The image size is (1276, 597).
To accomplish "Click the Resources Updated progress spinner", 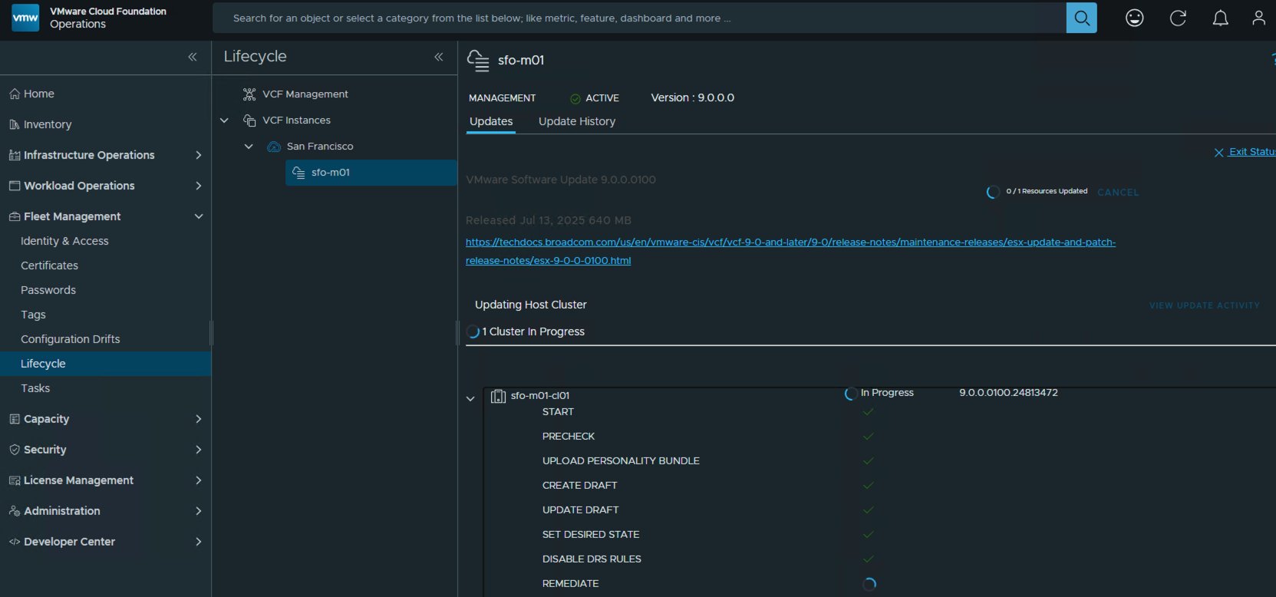I will pos(993,192).
